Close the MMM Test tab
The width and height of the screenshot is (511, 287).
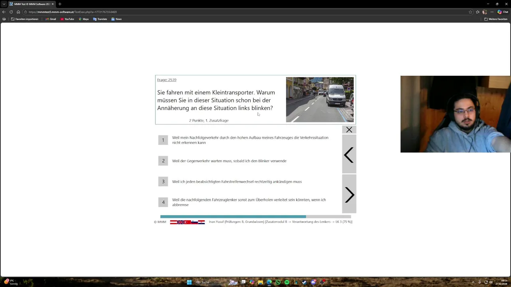(53, 4)
